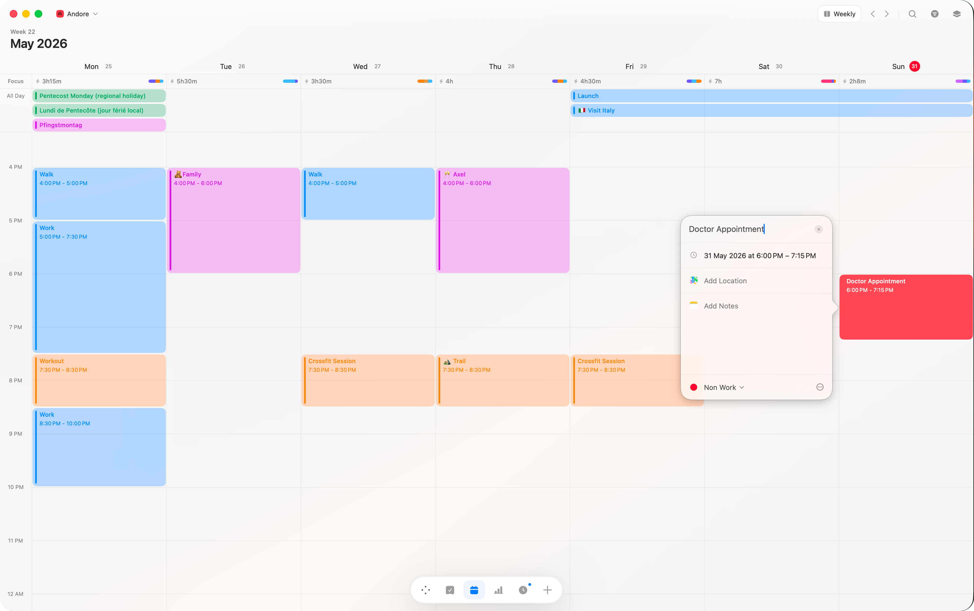Open Thursday's Trail event
This screenshot has width=974, height=611.
(502, 380)
